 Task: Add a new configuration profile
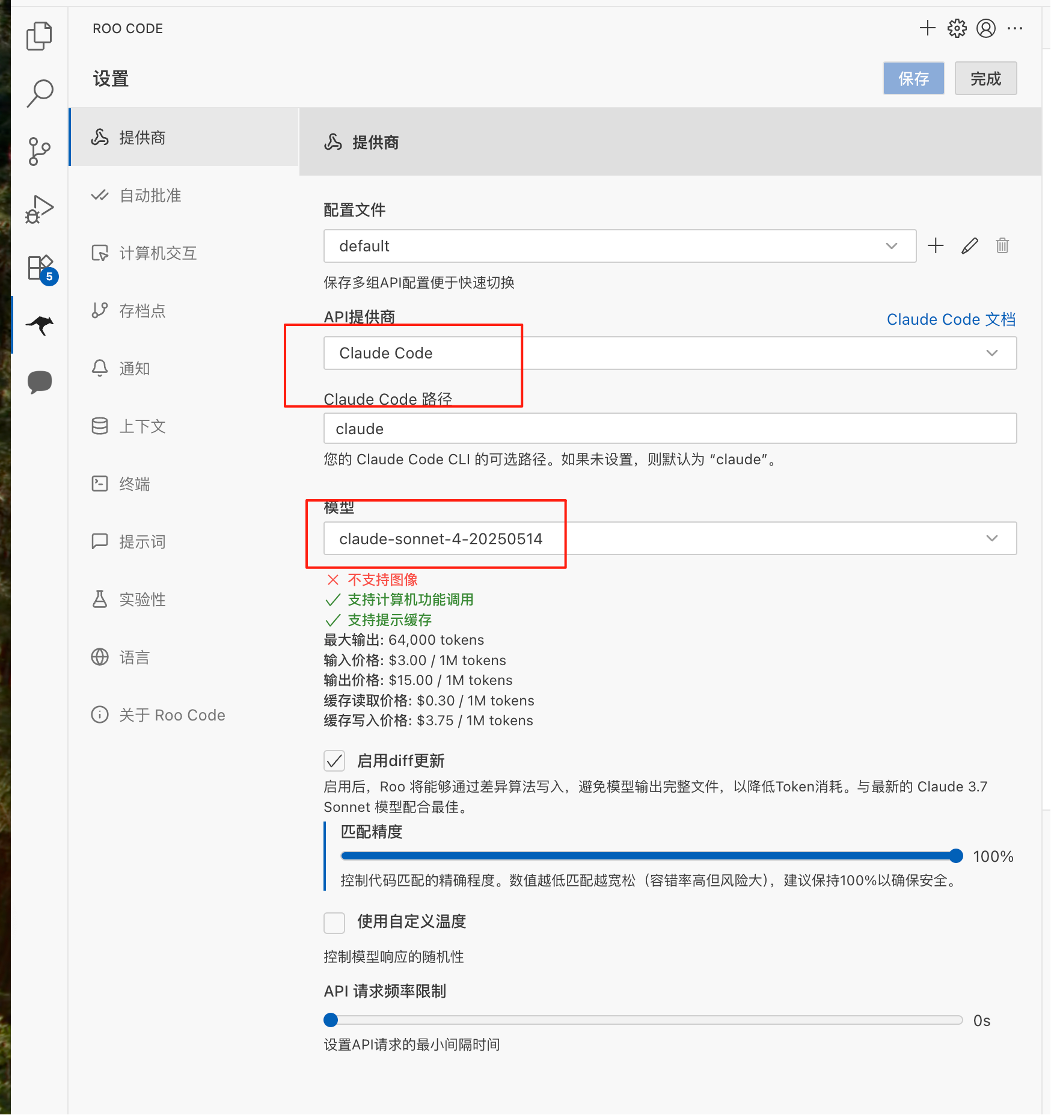pyautogui.click(x=936, y=245)
